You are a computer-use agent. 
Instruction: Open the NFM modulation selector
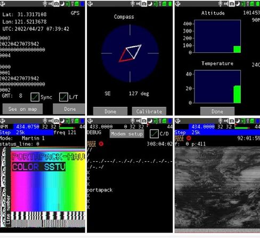(4, 126)
